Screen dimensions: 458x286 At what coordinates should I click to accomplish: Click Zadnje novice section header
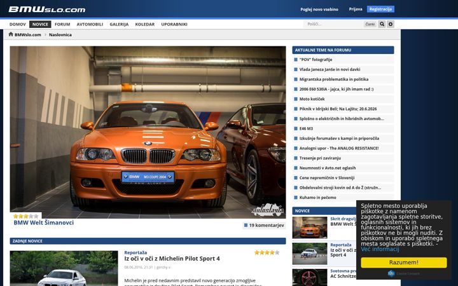coord(148,241)
